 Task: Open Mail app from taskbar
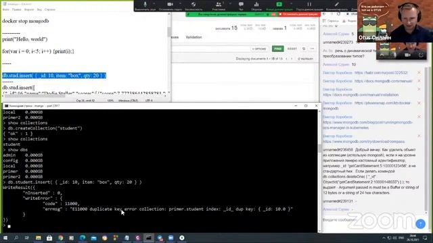(x=93, y=238)
